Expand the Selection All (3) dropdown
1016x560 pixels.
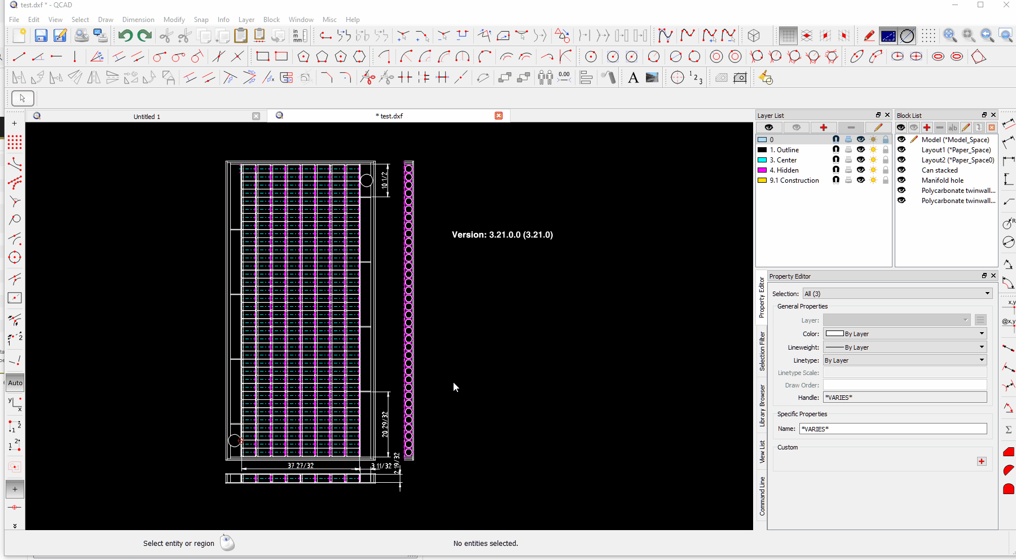(897, 294)
